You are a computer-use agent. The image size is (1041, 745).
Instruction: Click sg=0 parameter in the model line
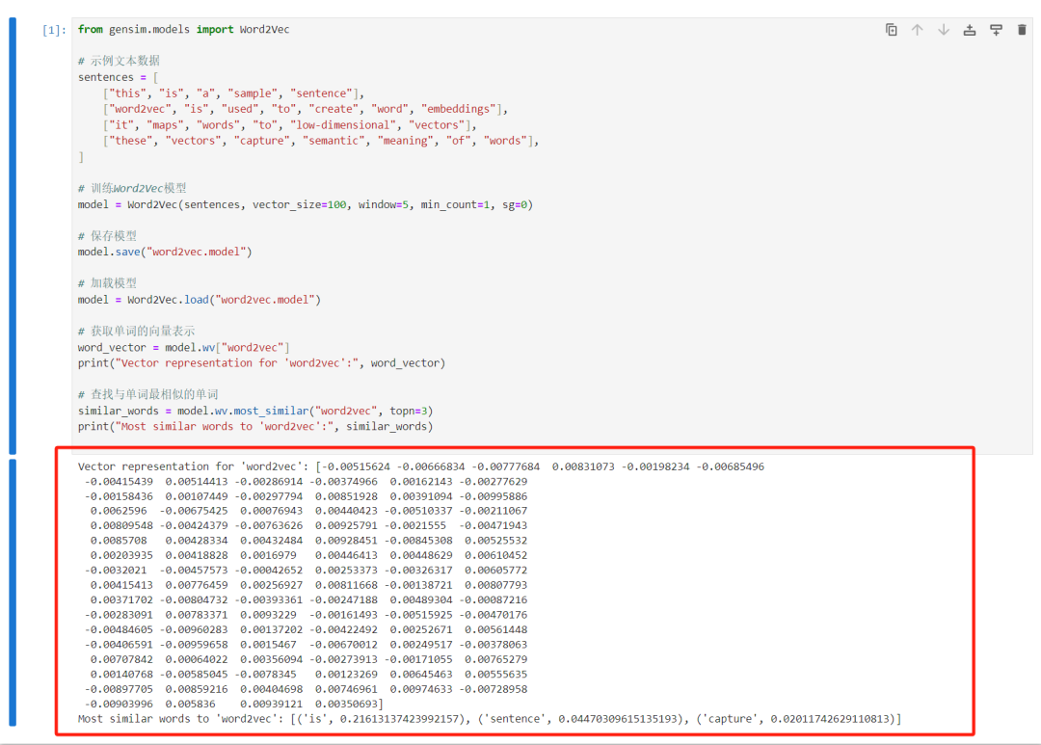point(515,204)
